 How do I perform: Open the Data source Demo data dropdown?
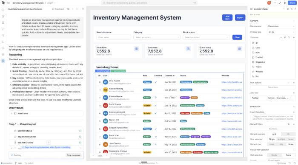coord(281,26)
